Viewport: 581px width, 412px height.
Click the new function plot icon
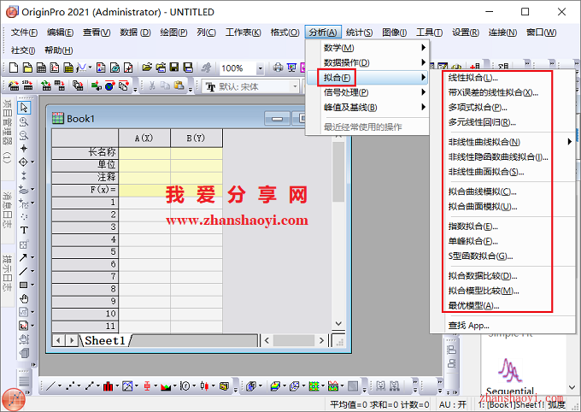[81, 68]
